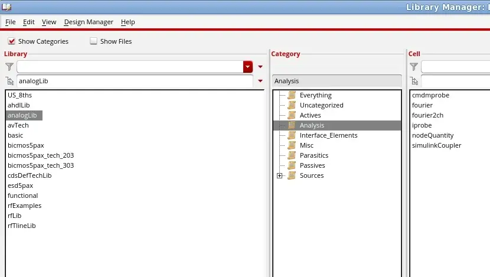Screen dimensions: 490x277
Task: Open the Library filter options arrow
Action: point(260,67)
